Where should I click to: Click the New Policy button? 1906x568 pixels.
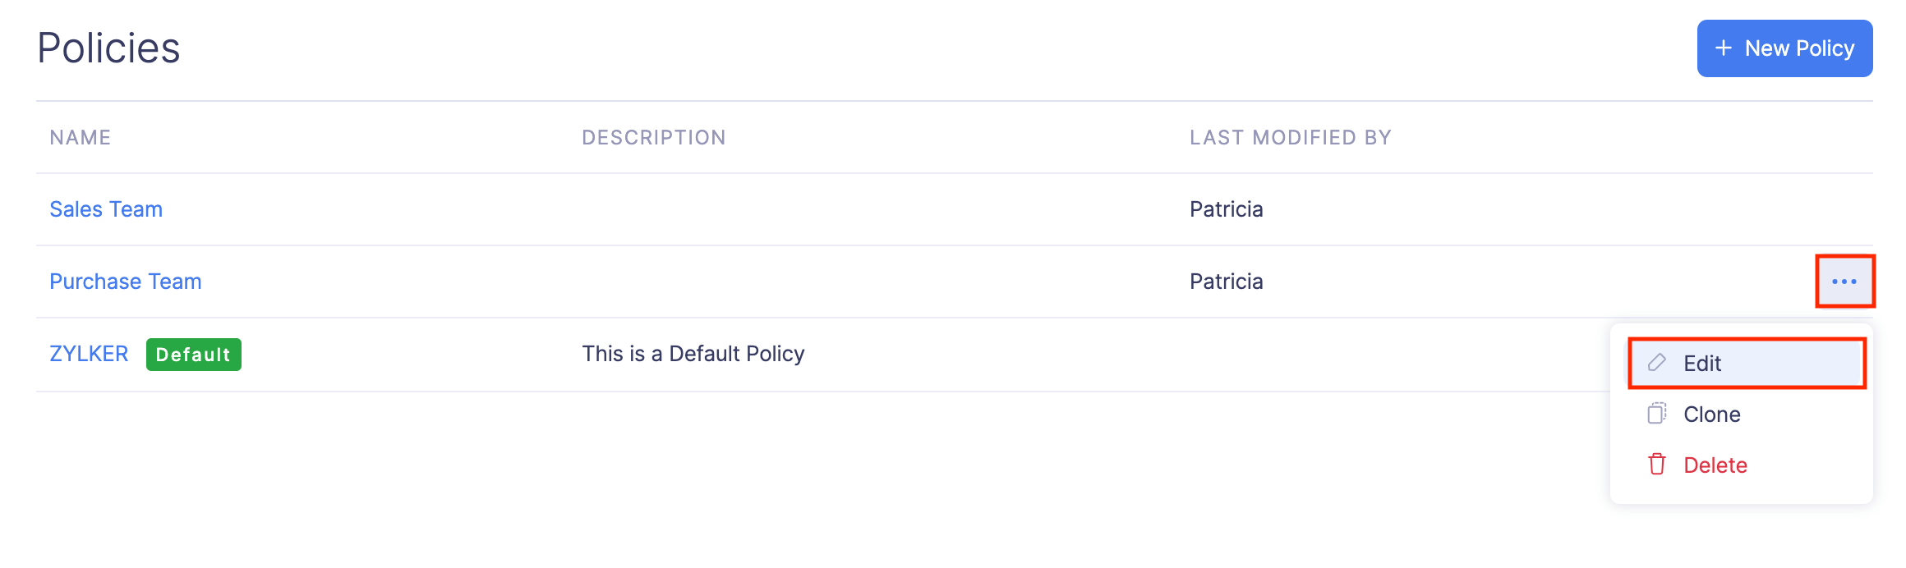click(1784, 48)
